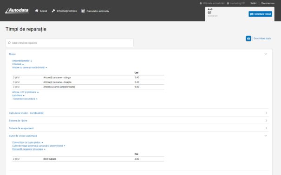281x175 pixels.
Task: Open Informații tehnice menu
Action: click(64, 11)
